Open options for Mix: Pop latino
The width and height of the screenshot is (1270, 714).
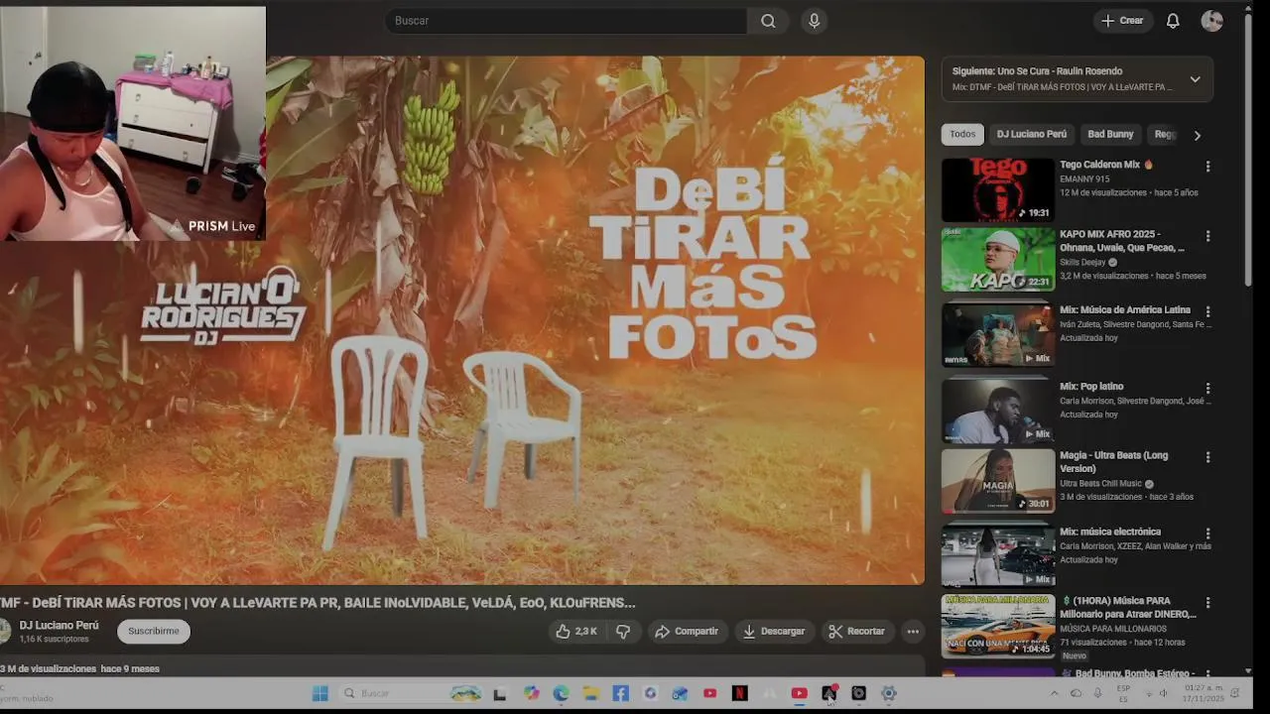(1207, 388)
